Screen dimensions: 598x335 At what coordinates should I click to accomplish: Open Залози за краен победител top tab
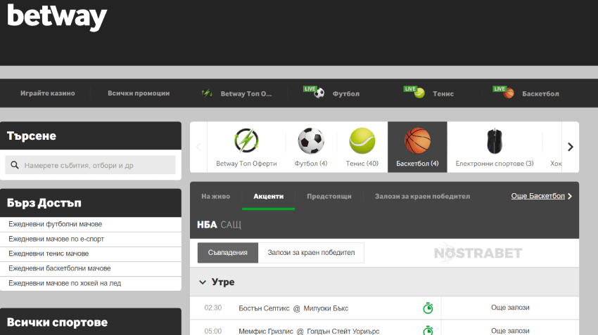point(422,197)
